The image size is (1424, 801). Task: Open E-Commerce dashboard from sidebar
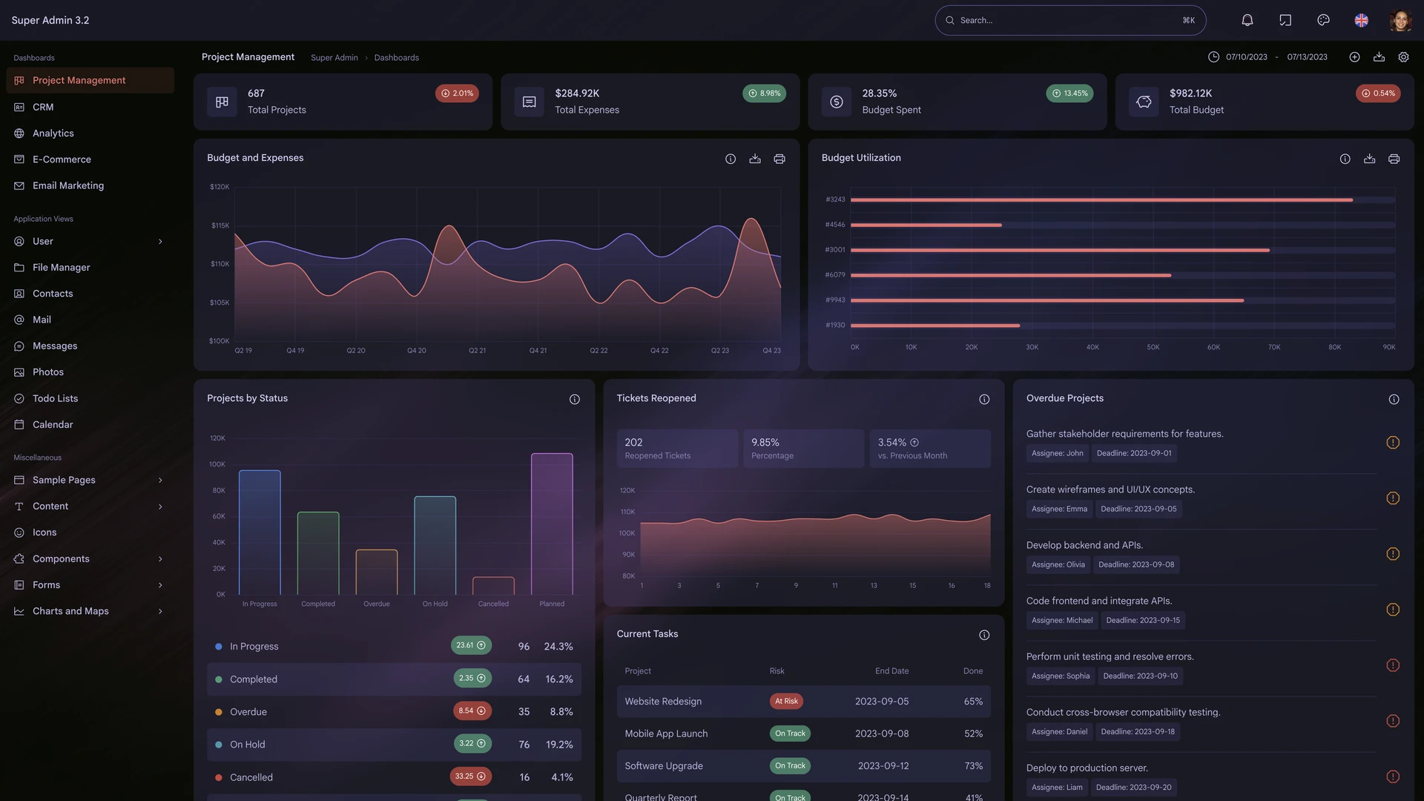point(90,159)
